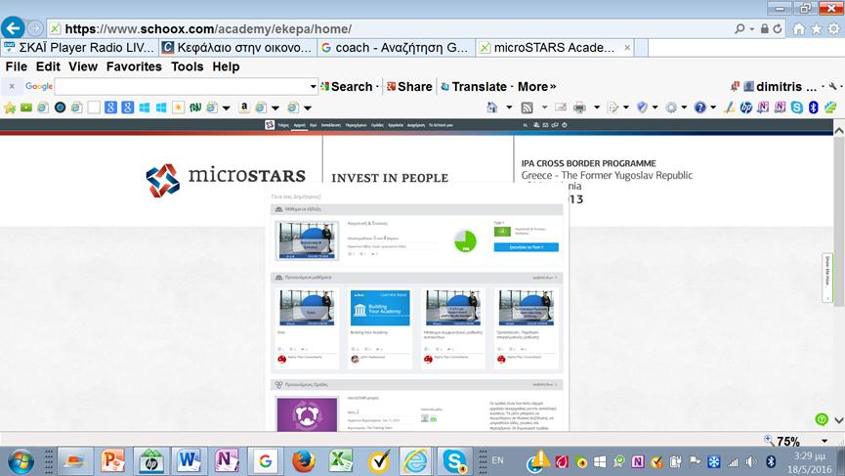The width and height of the screenshot is (845, 476).
Task: Open PowerPoint from taskbar
Action: coord(113,461)
